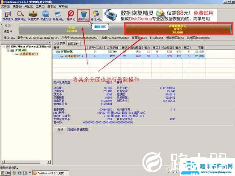The width and height of the screenshot is (235, 176).
Task: Open the 工具 (Tools) menu
Action: [40, 7]
